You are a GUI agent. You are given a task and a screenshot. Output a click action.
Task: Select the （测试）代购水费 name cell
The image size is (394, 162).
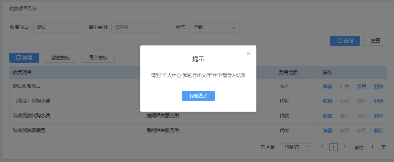pyautogui.click(x=76, y=101)
